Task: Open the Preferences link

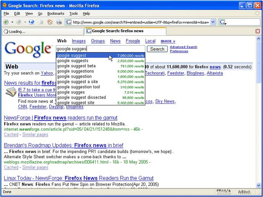Action: coord(179,51)
